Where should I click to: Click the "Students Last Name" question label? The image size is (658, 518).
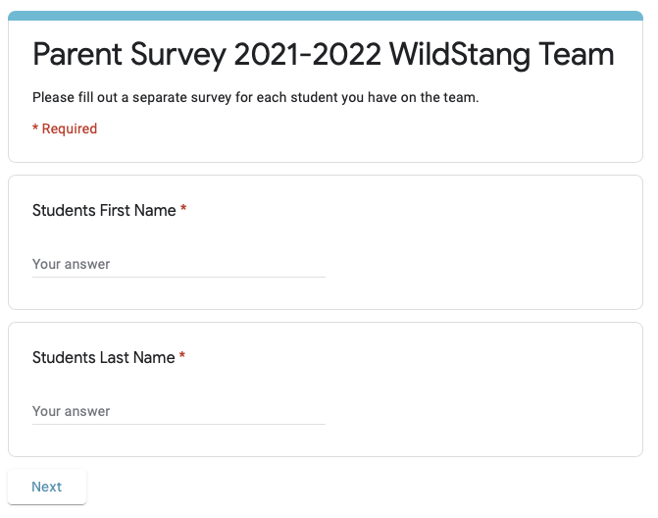pyautogui.click(x=103, y=357)
